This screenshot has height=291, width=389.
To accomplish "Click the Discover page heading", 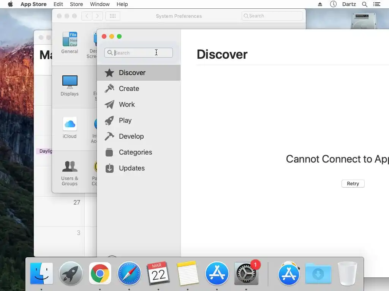I will (x=222, y=55).
